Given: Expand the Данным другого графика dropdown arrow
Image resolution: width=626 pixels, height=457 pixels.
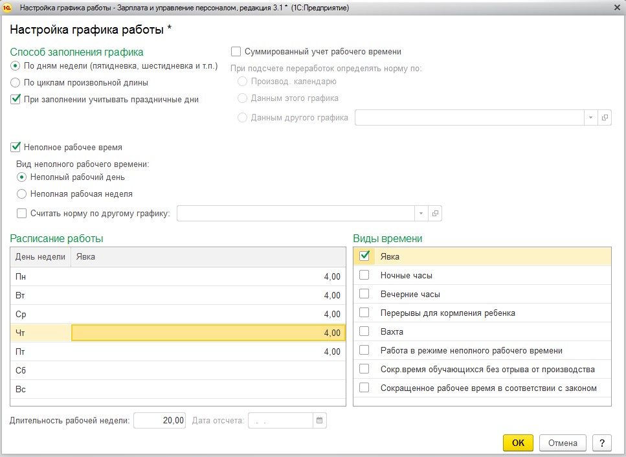Looking at the screenshot, I should pyautogui.click(x=590, y=117).
